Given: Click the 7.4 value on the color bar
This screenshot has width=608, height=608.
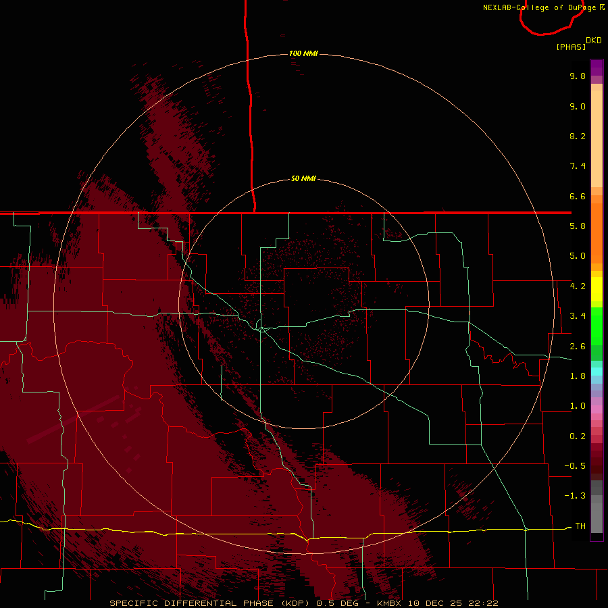Looking at the screenshot, I should click(x=578, y=166).
